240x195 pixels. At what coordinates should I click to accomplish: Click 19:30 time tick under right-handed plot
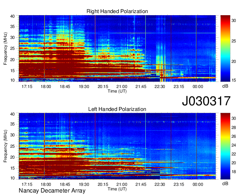(x=84, y=87)
